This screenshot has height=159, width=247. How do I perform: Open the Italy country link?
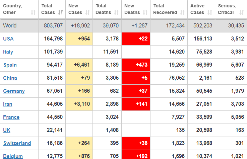8,52
